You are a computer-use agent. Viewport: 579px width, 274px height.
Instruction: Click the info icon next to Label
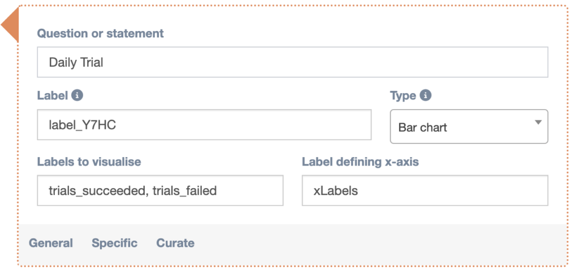(x=77, y=95)
